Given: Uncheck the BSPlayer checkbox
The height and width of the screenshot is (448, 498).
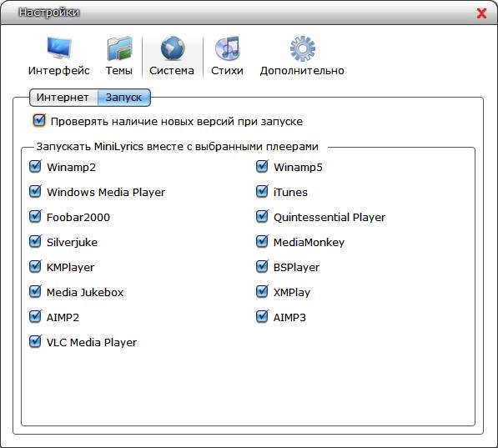Looking at the screenshot, I should [x=262, y=267].
